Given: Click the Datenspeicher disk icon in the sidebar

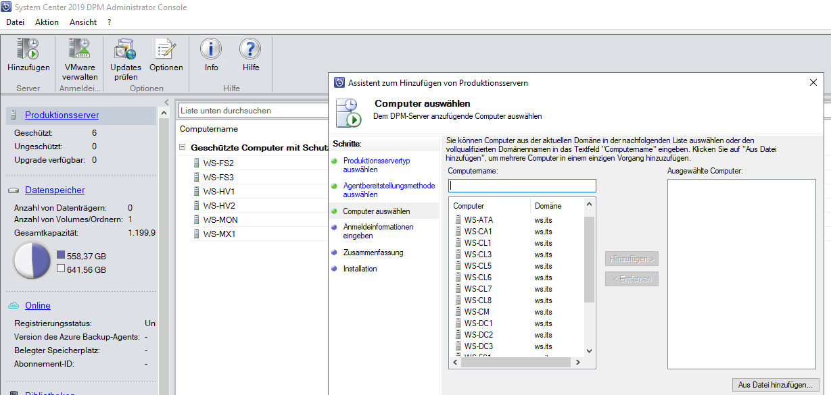Looking at the screenshot, I should coord(14,190).
